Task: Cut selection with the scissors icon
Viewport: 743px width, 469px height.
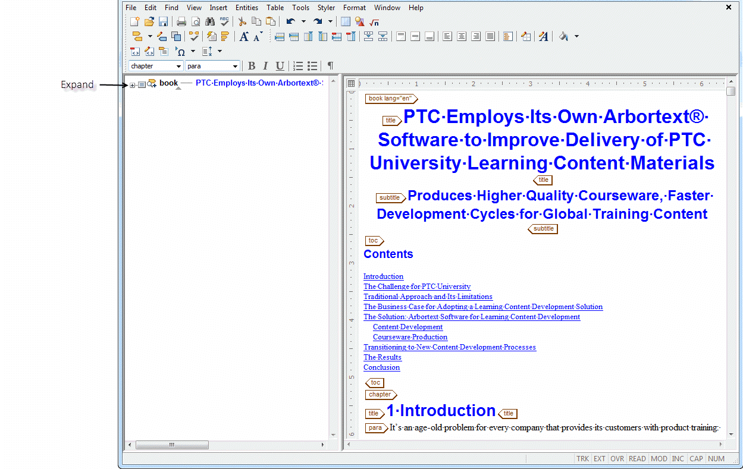Action: tap(242, 21)
